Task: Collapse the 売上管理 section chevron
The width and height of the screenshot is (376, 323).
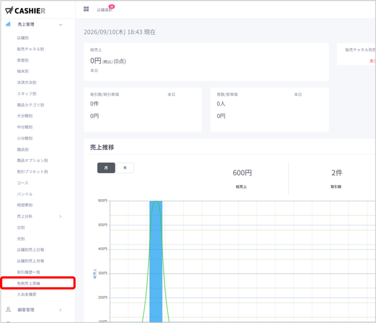Action: 61,25
